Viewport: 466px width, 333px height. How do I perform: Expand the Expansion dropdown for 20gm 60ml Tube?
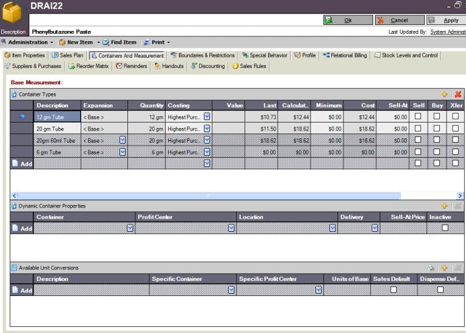click(x=123, y=140)
